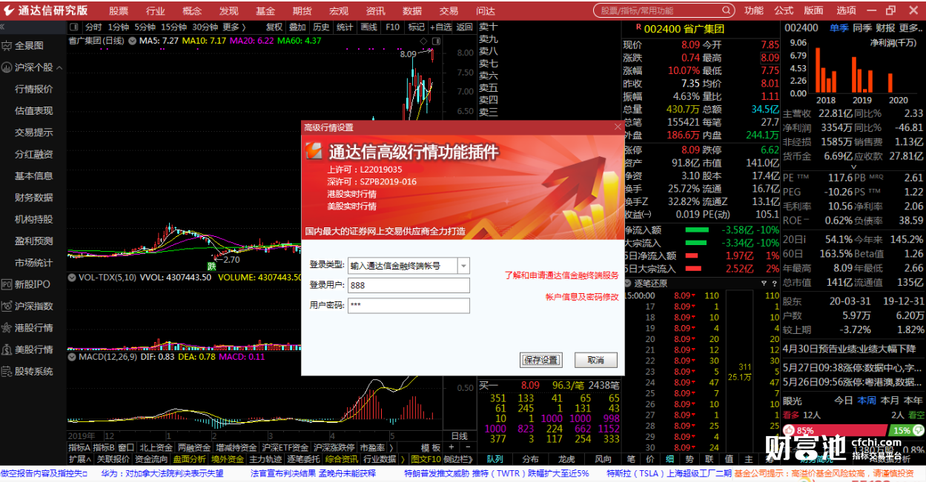The height and width of the screenshot is (482, 926).
Task: Click the F10 toolbar button
Action: pos(392,27)
